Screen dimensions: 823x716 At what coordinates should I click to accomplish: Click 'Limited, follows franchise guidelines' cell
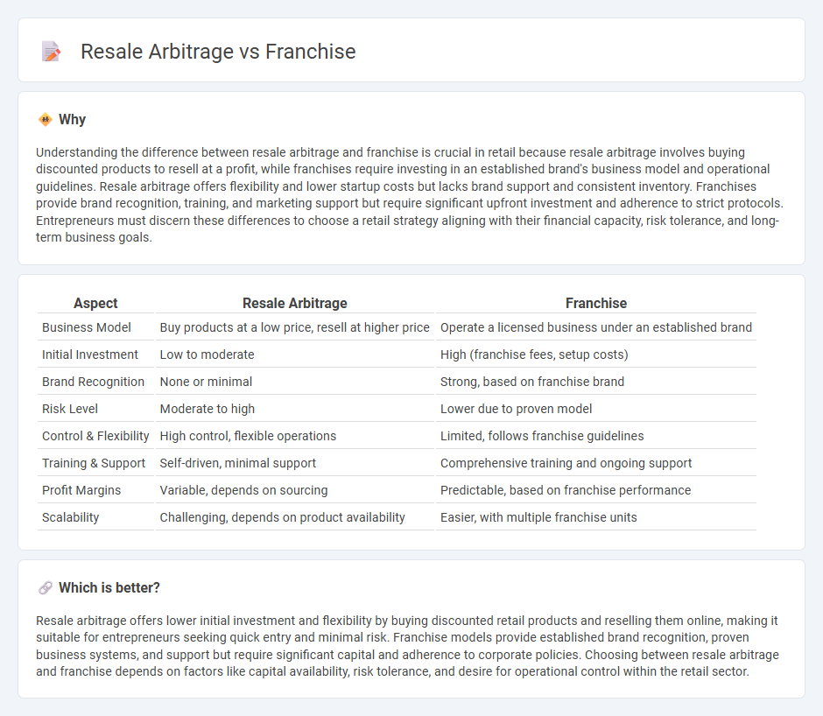pyautogui.click(x=595, y=436)
